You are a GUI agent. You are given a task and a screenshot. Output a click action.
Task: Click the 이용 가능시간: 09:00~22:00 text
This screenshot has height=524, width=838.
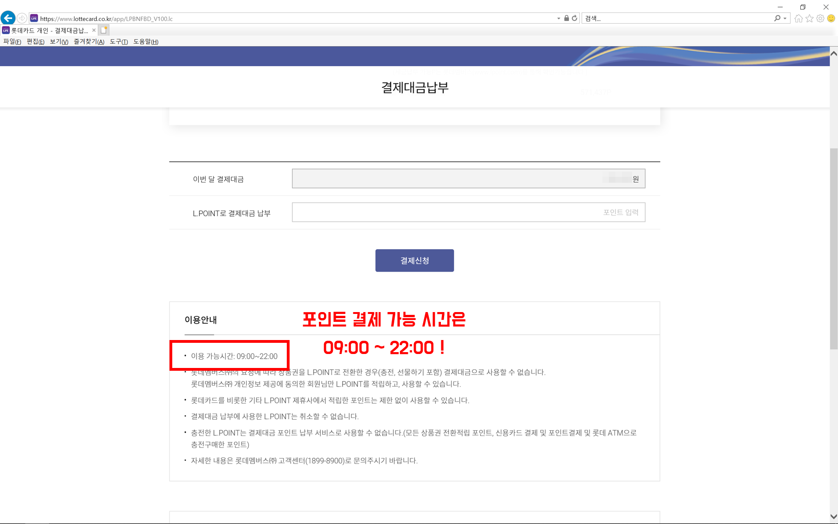pos(234,356)
